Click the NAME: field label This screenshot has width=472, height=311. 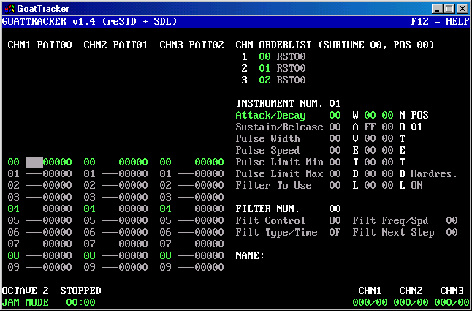(250, 256)
